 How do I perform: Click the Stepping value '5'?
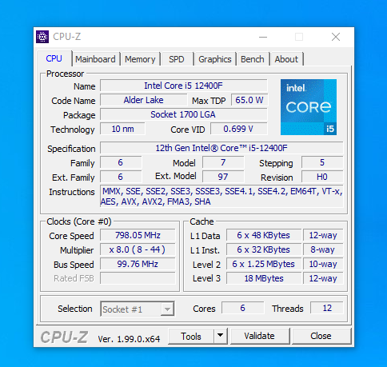[322, 162]
